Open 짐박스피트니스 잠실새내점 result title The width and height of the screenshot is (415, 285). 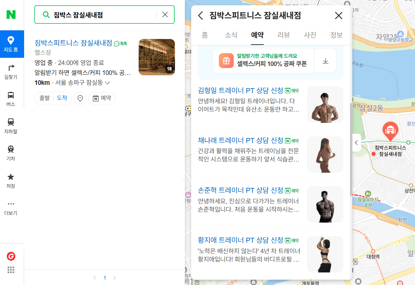click(73, 43)
